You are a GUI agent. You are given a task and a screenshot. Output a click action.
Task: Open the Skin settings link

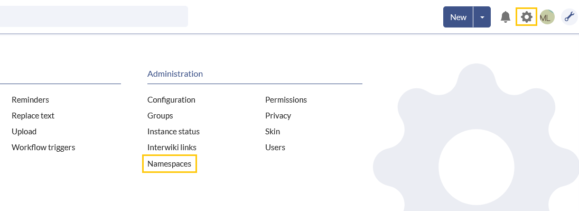tap(273, 132)
